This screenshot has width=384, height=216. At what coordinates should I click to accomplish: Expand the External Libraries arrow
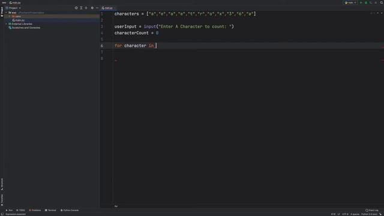click(x=7, y=24)
